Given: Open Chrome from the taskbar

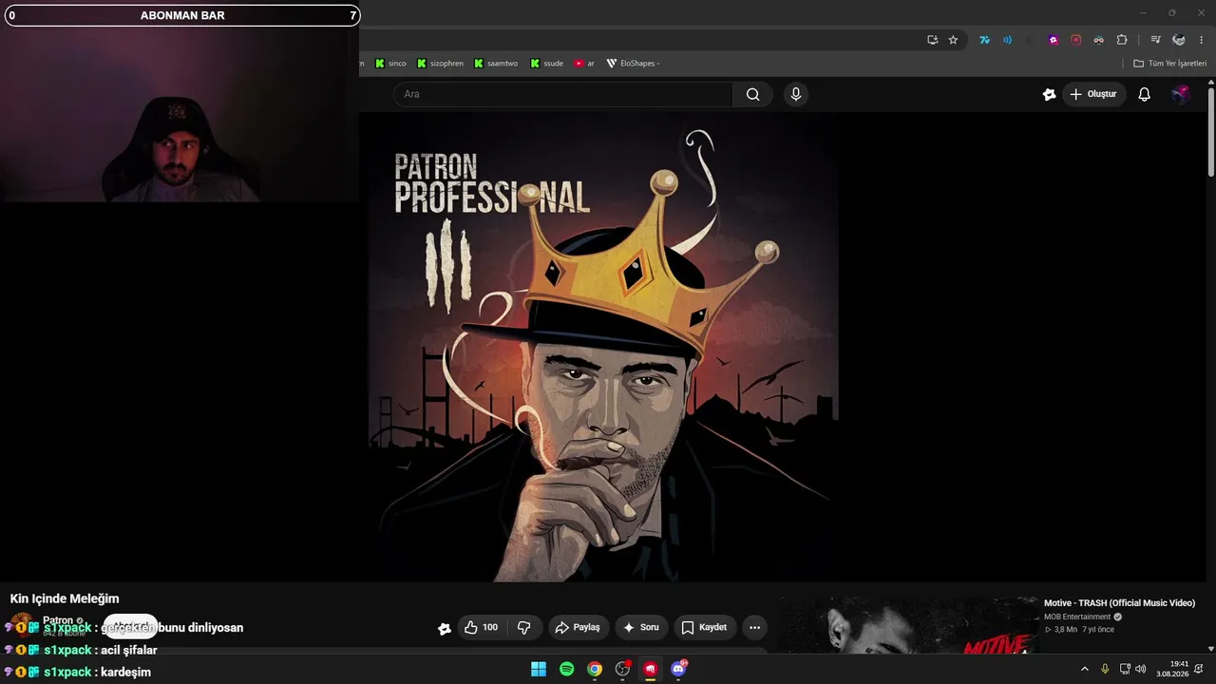Looking at the screenshot, I should pos(595,669).
